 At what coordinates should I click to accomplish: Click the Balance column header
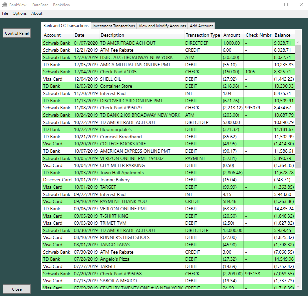click(282, 35)
